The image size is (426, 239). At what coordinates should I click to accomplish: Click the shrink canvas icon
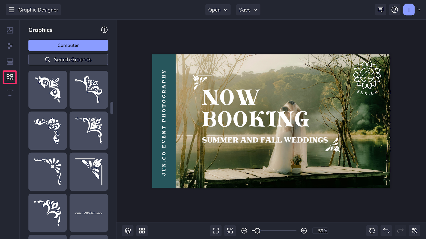point(230,231)
